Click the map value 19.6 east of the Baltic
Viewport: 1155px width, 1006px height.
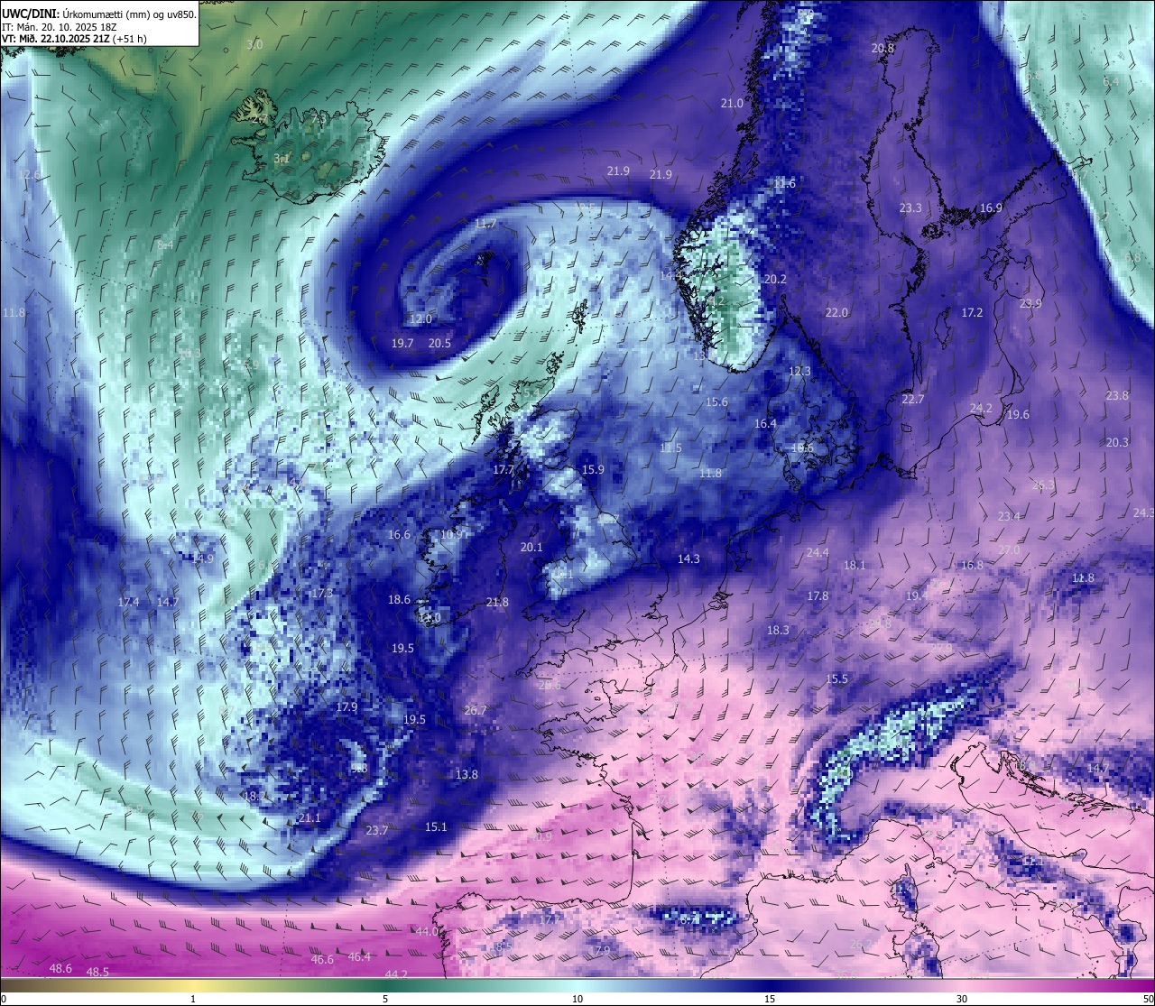pos(1018,414)
